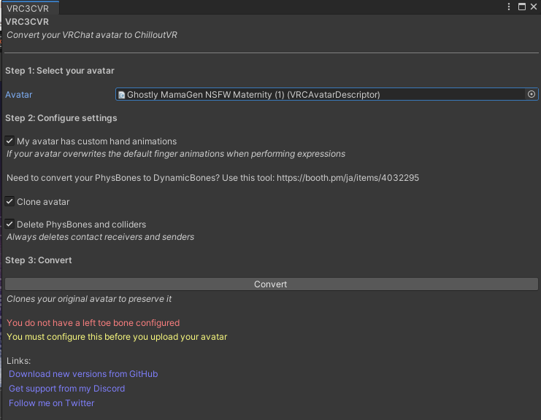This screenshot has width=541, height=420.
Task: Click the prefab icon in the Avatar field
Action: coord(121,95)
